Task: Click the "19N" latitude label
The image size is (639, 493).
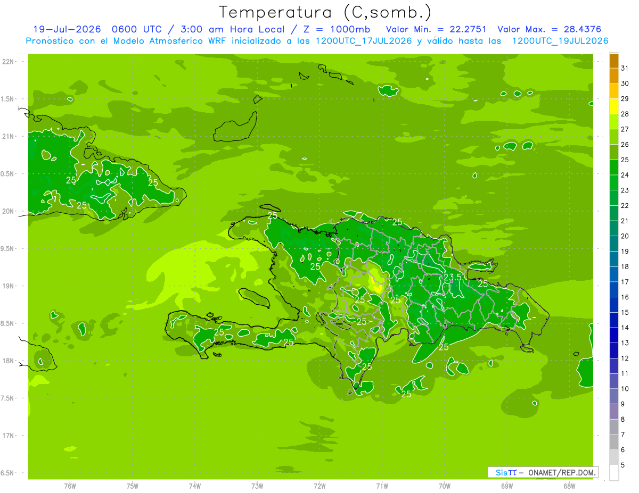Action: (x=9, y=286)
